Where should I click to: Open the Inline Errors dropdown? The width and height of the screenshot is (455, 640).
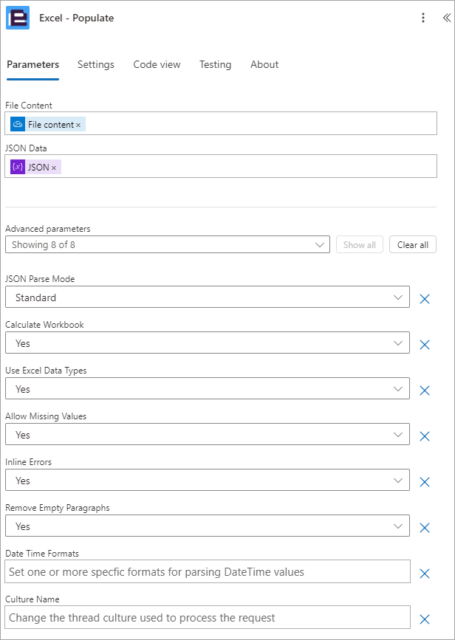[x=208, y=480]
